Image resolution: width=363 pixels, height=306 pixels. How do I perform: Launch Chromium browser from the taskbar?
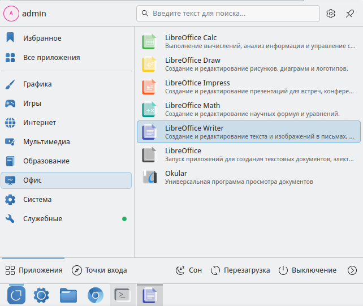(96, 295)
